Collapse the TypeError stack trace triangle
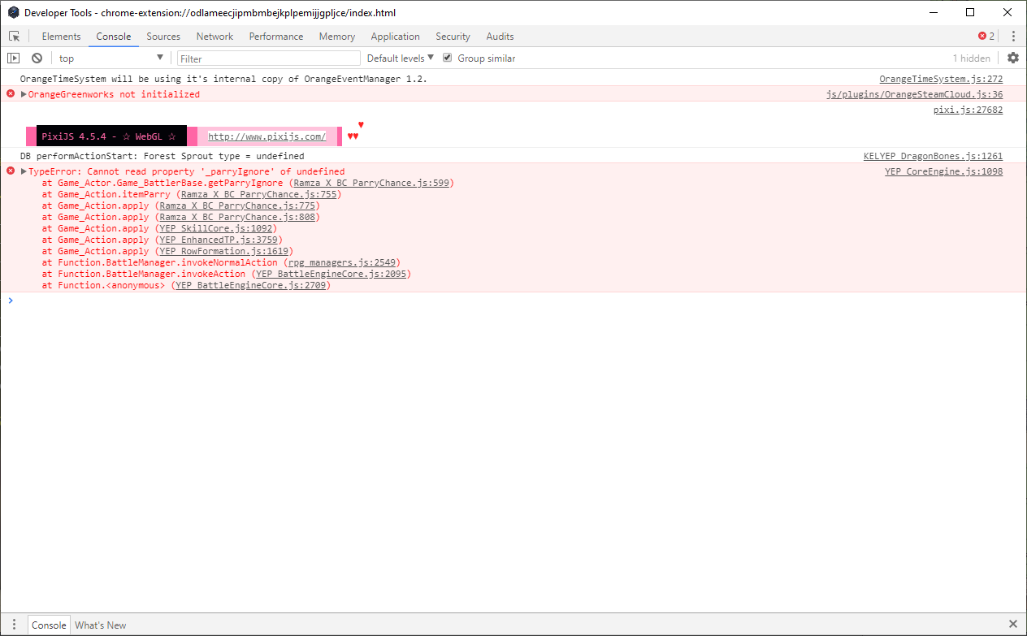 point(24,171)
